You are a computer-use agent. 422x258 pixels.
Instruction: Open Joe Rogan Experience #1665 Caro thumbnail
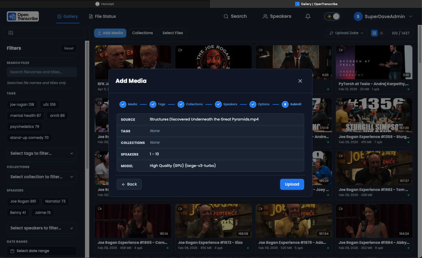[x=133, y=221]
